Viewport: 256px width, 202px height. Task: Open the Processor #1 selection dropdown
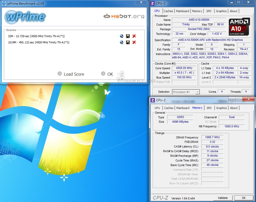point(186,92)
